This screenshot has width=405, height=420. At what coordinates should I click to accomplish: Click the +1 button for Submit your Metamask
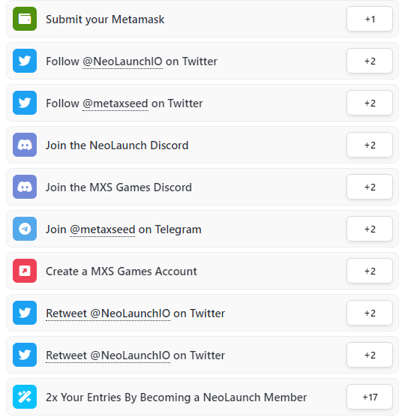370,19
